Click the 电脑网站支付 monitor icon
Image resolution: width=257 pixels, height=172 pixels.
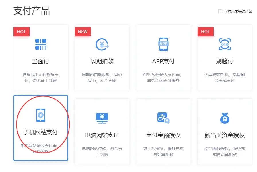[102, 118]
